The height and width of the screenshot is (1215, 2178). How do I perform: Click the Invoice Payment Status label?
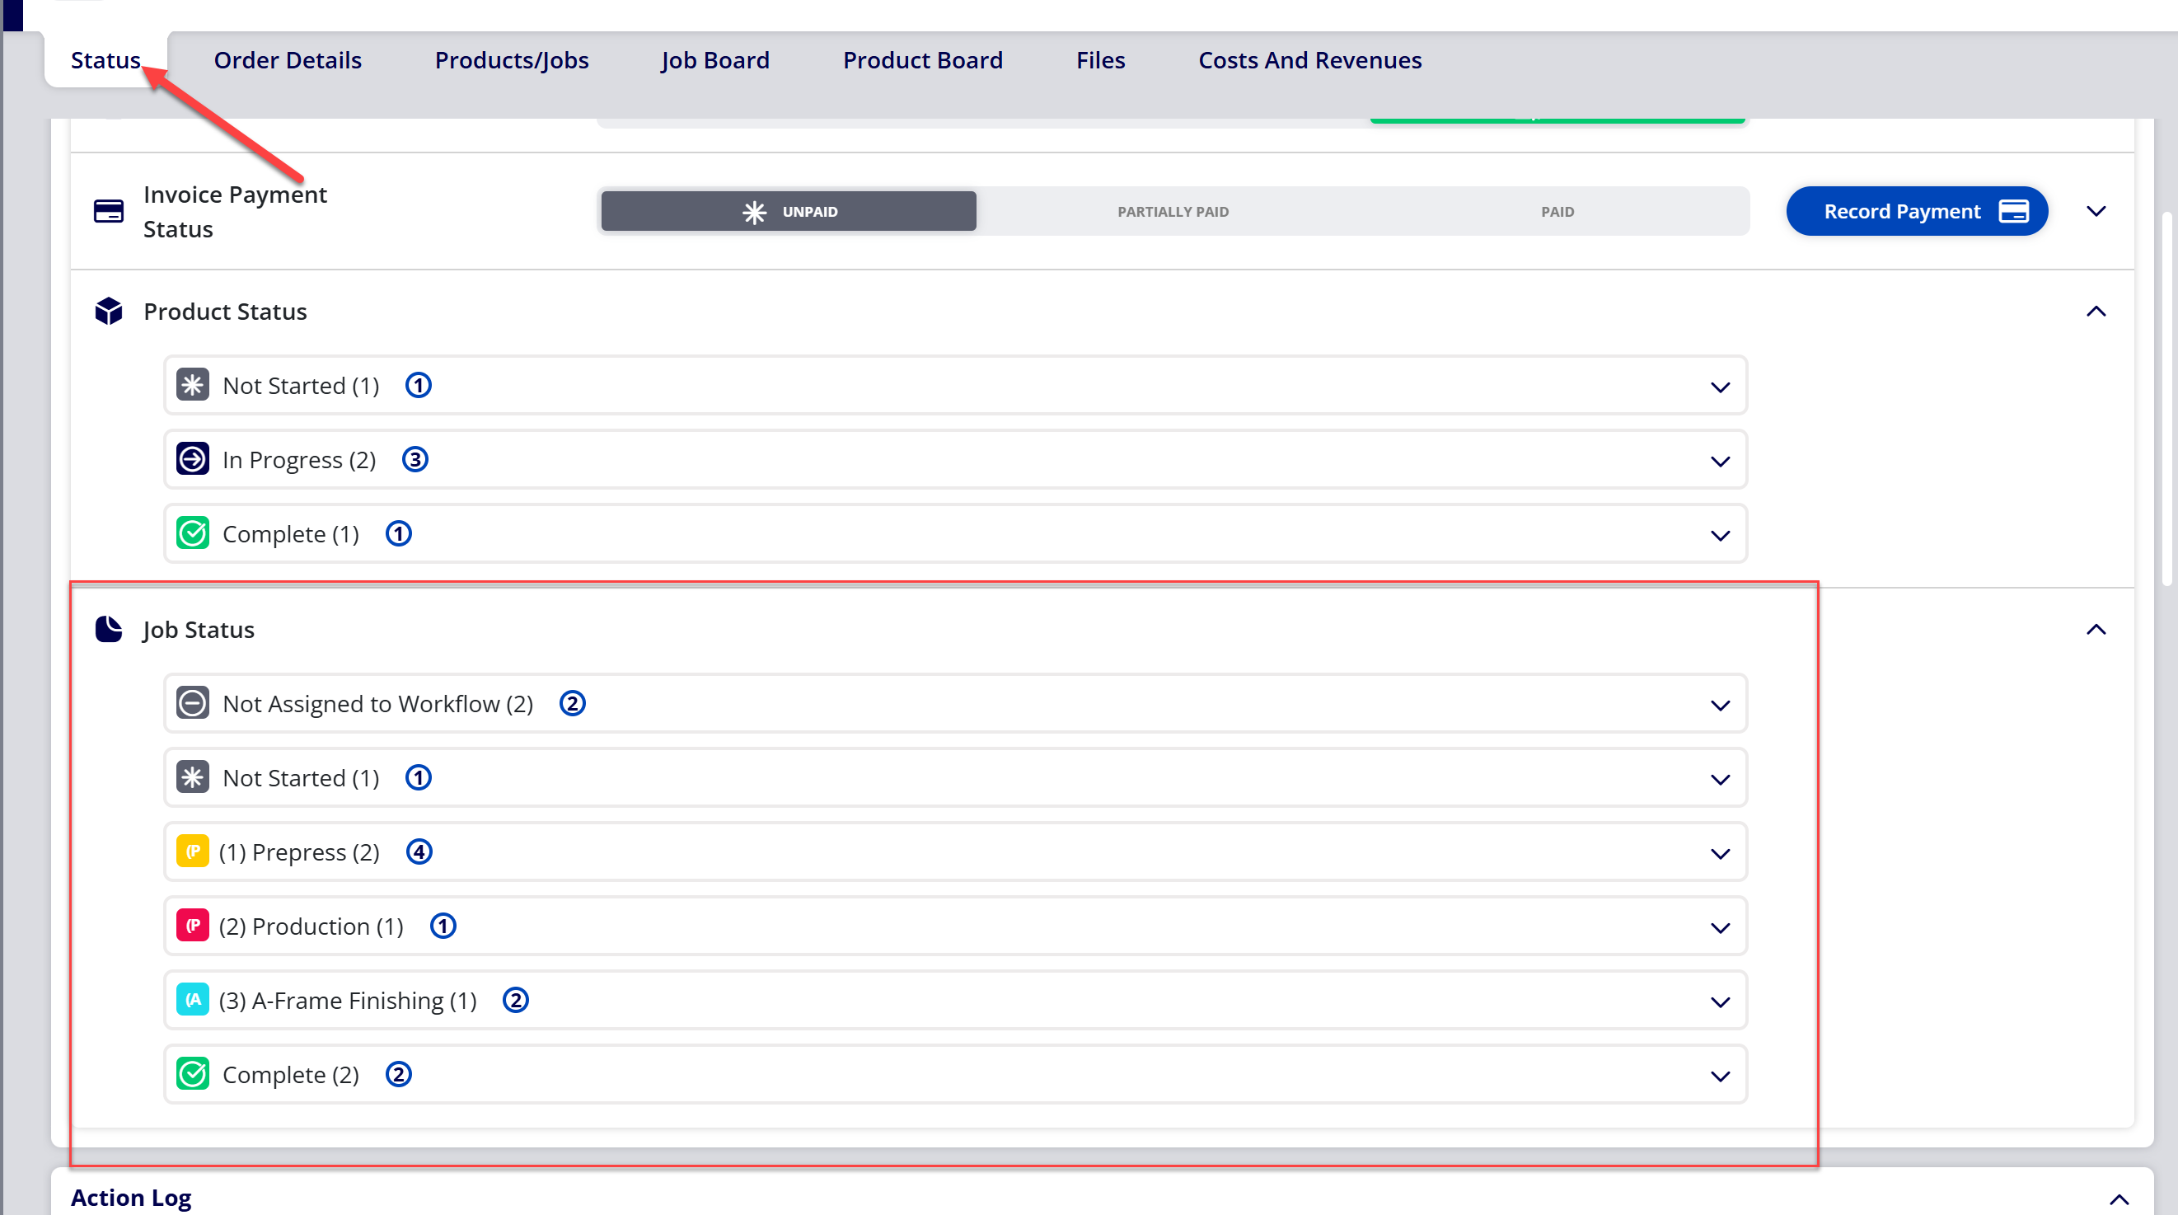click(x=235, y=211)
